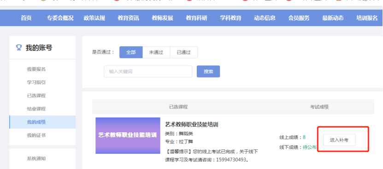Open 培训报名 navigation item
Image resolution: width=383 pixels, height=169 pixels.
pyautogui.click(x=367, y=18)
